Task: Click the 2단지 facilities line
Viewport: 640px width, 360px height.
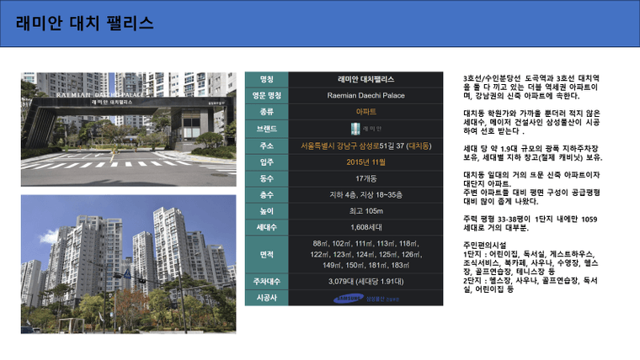Action: [x=531, y=285]
